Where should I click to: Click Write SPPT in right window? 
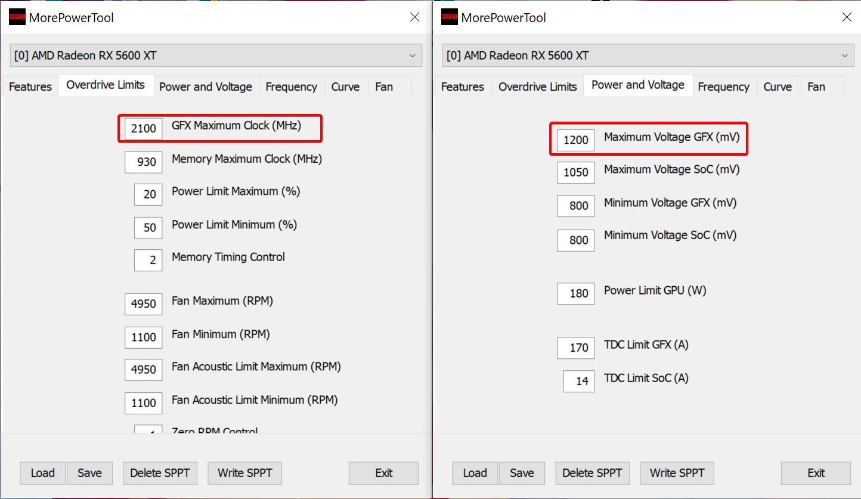point(677,473)
